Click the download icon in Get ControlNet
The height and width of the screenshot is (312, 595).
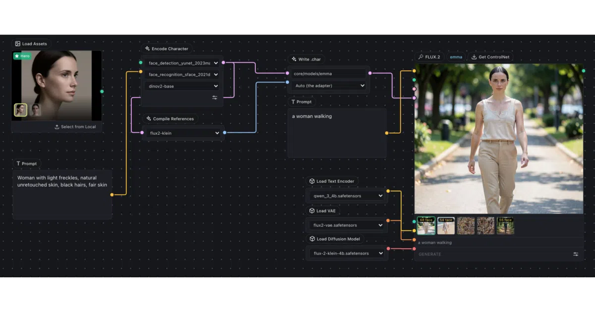coord(474,57)
